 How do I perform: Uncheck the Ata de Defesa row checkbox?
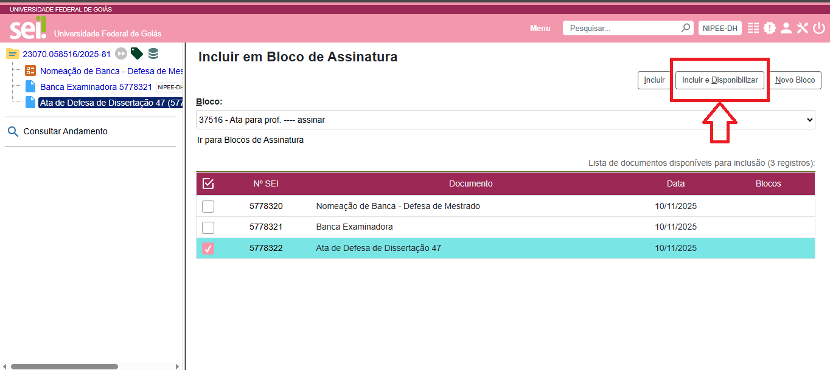pyautogui.click(x=208, y=248)
